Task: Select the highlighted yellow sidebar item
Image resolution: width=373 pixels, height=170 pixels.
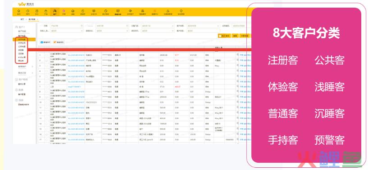Action: coord(24,40)
